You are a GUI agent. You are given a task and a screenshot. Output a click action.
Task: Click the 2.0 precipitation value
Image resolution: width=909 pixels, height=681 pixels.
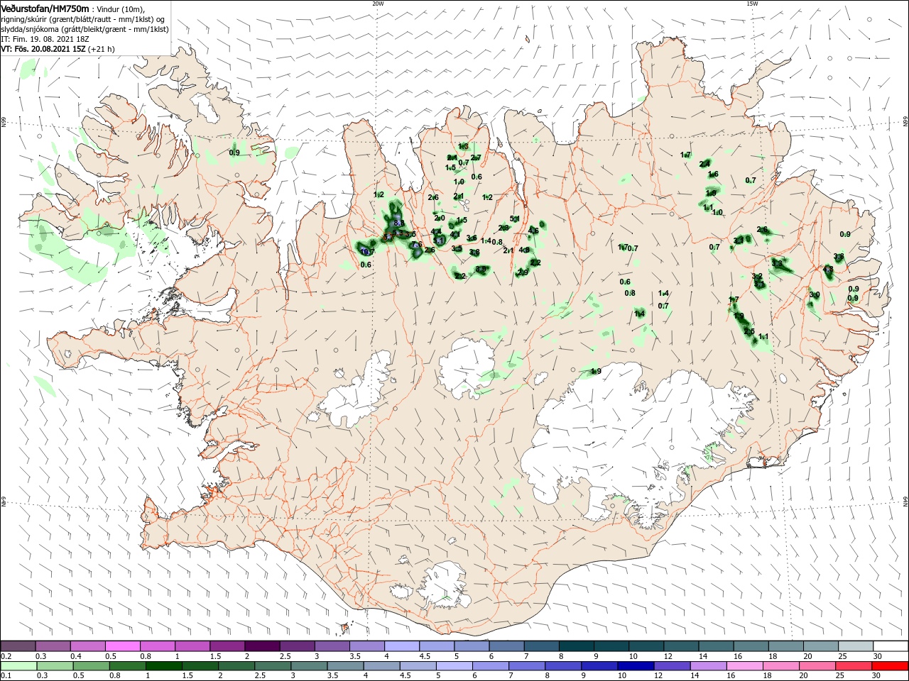(440, 218)
